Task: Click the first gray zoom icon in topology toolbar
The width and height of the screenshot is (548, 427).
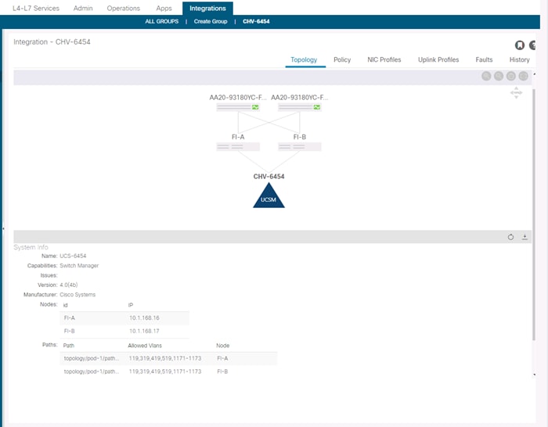Action: point(486,76)
